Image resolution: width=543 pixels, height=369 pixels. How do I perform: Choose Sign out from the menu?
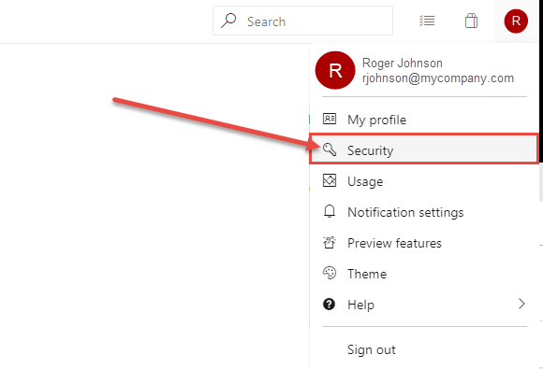click(x=423, y=349)
